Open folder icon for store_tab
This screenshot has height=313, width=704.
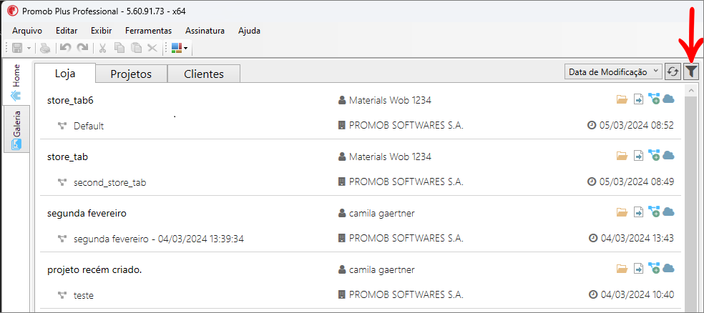click(622, 156)
